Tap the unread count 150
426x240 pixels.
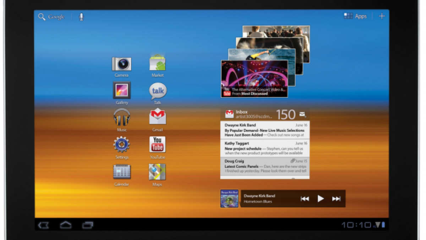[286, 114]
